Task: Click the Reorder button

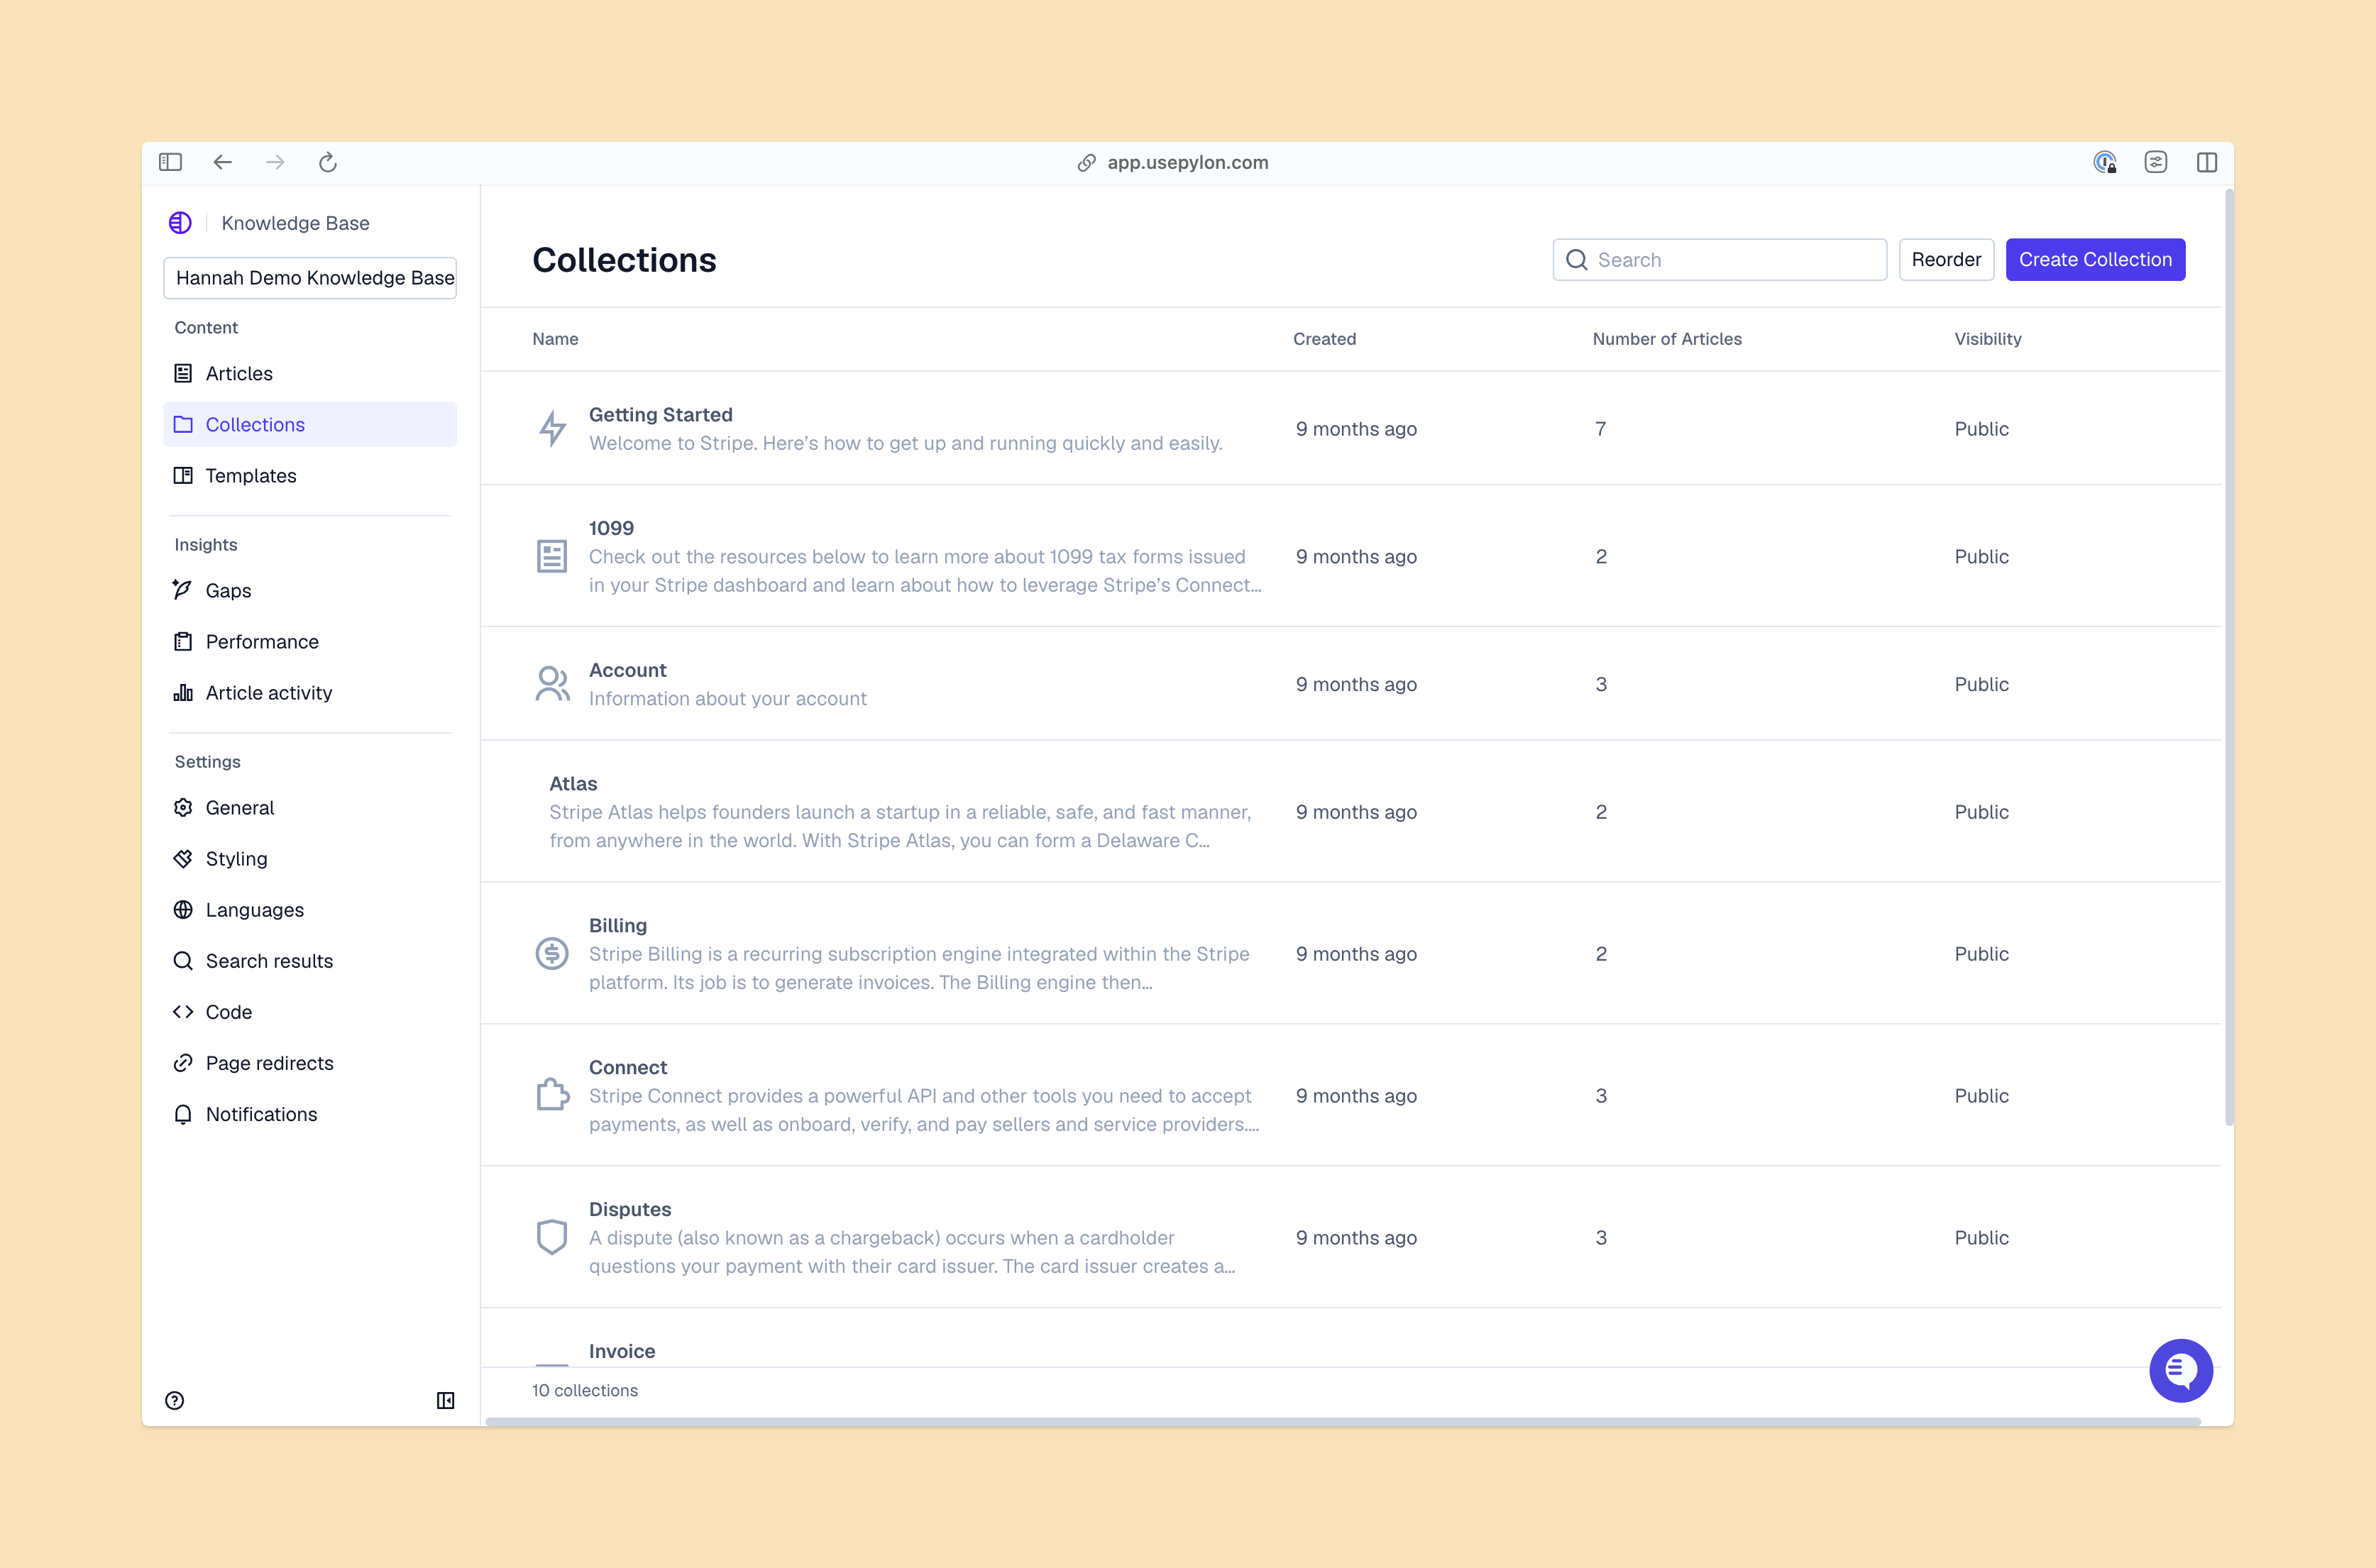Action: pyautogui.click(x=1945, y=260)
